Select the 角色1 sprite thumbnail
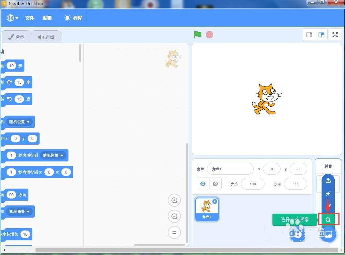The height and width of the screenshot is (255, 345). [x=206, y=208]
